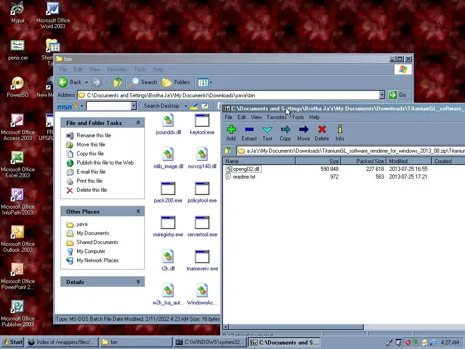Select policytool.exe file icon
Screen dimensions: 465x349
point(202,193)
